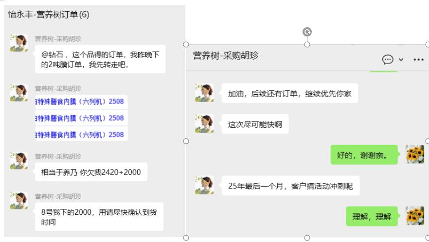This screenshot has height=242, width=429.
Task: Click sunflower avatar beside 好的，谢谢亲 message
Action: coord(415,155)
